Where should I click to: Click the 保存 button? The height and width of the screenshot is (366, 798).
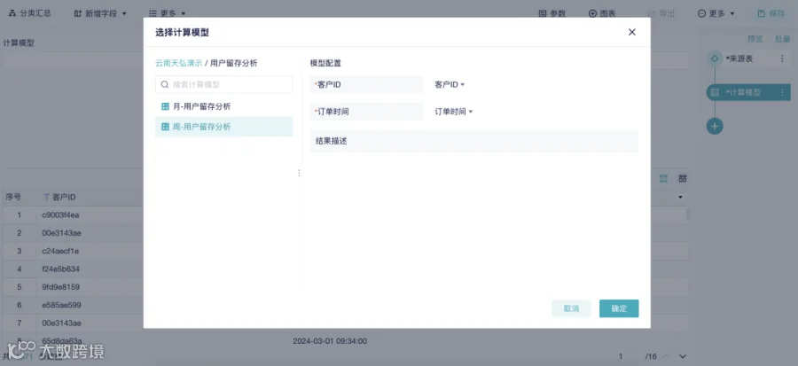click(771, 13)
